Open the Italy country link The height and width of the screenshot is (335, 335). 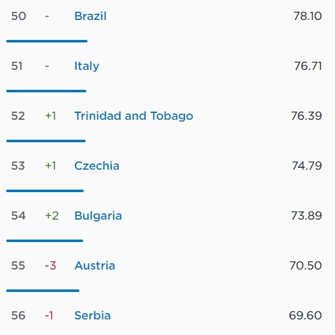[87, 66]
